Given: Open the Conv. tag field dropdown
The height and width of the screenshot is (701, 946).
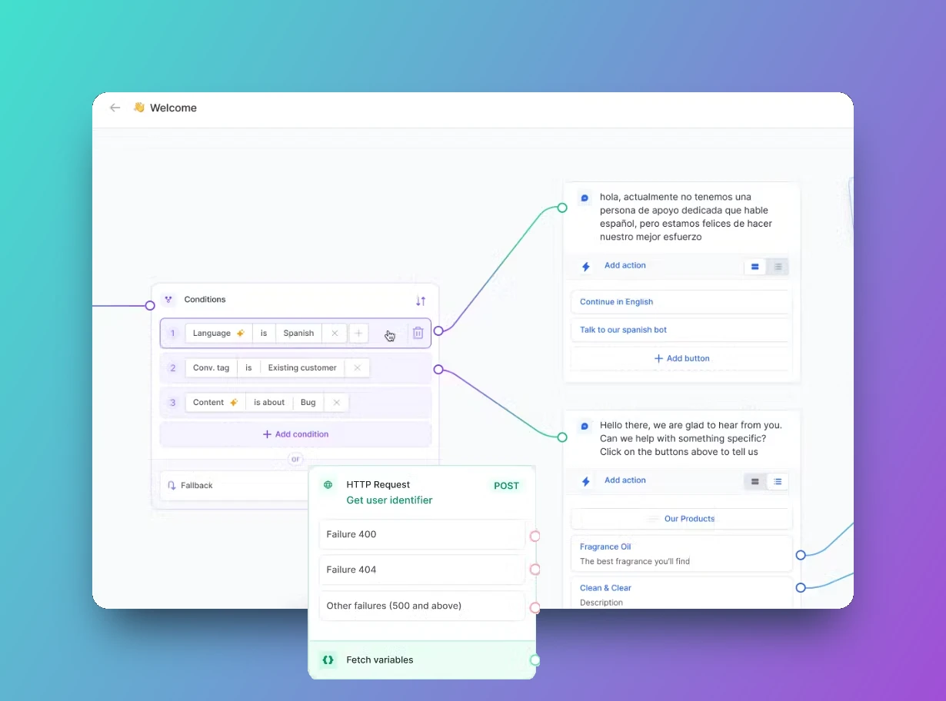Looking at the screenshot, I should pos(212,368).
